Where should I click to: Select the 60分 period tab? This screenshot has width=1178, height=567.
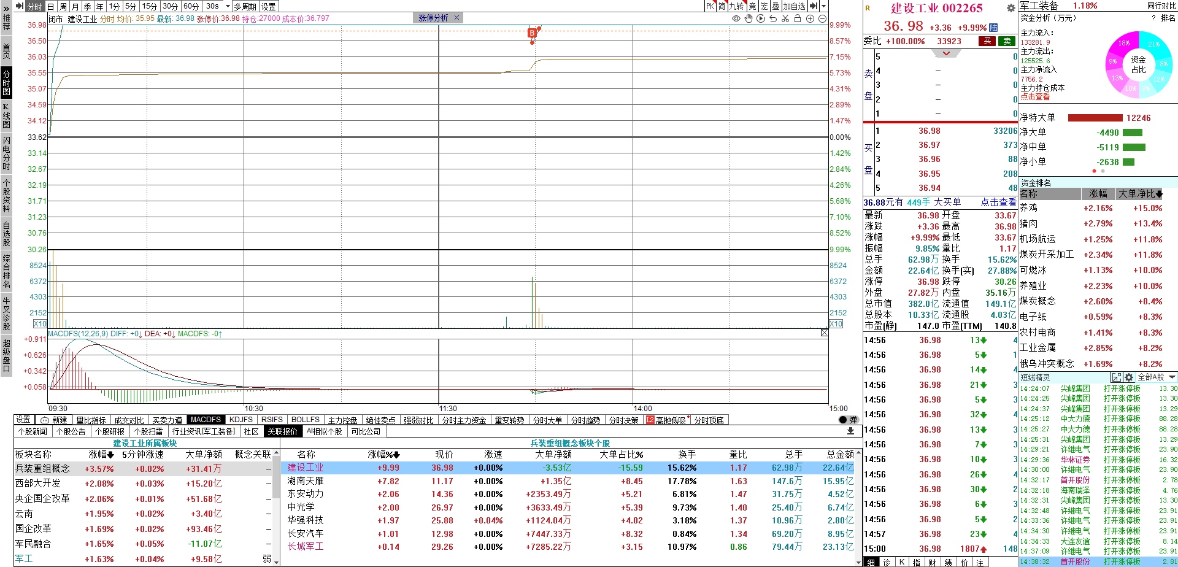tap(191, 6)
